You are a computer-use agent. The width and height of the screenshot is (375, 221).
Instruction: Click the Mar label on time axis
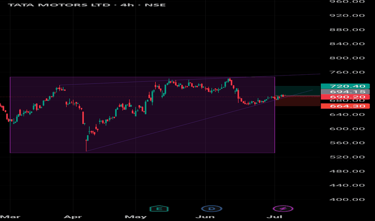coord(10,217)
